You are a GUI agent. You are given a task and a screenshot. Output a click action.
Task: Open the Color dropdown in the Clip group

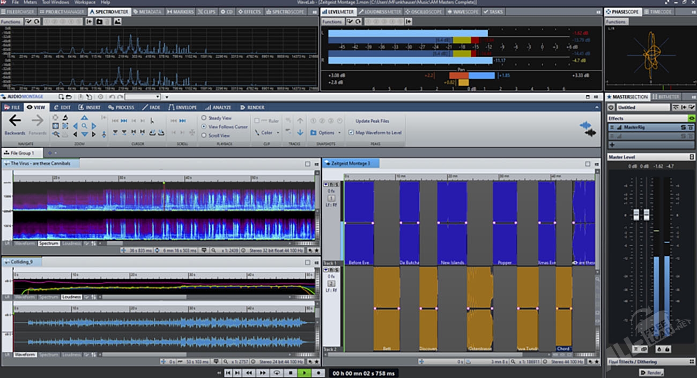266,133
